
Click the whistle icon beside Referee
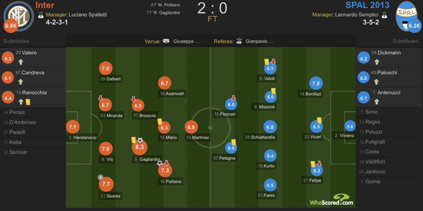(x=239, y=41)
